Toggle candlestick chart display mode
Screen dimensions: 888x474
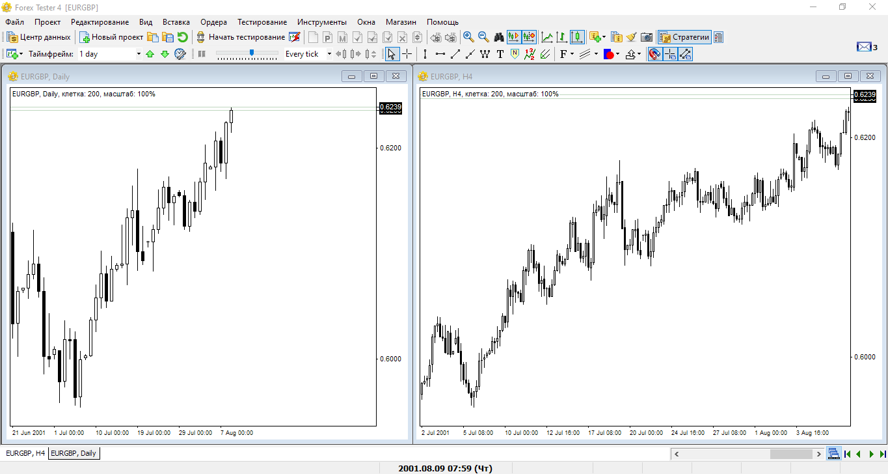click(x=577, y=37)
